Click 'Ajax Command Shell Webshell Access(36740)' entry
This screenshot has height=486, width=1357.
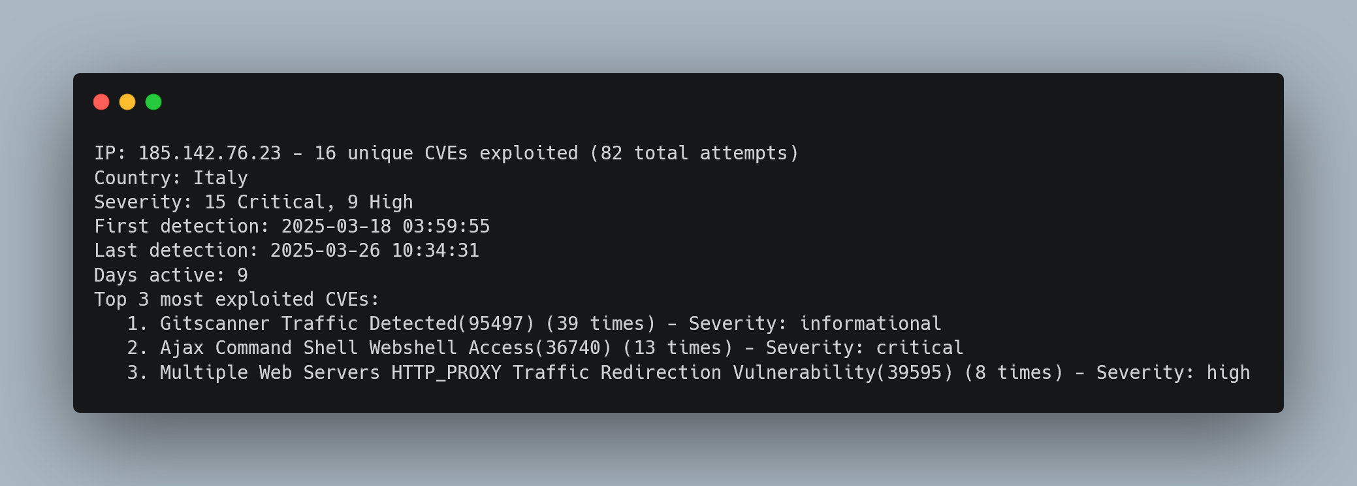(x=386, y=348)
